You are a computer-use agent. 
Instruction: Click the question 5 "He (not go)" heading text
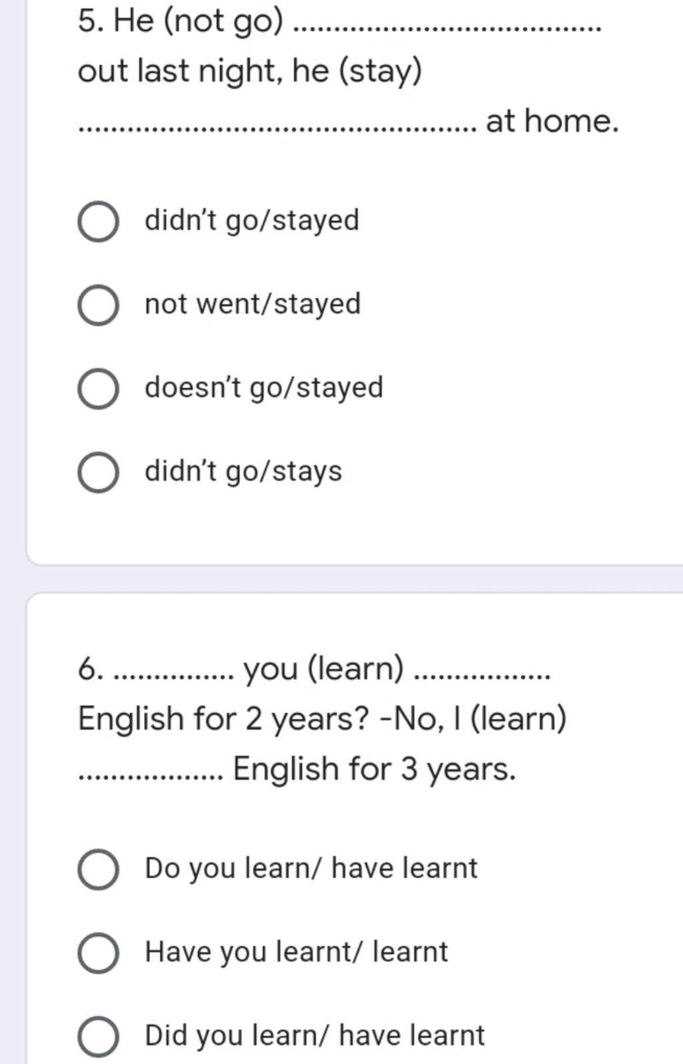coord(181,21)
